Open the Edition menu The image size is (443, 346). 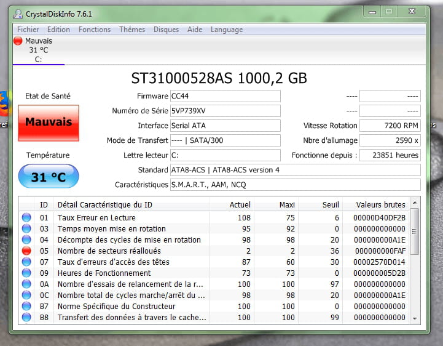tap(58, 30)
